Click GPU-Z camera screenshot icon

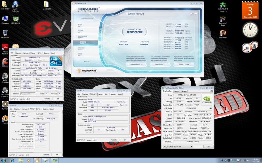(x=212, y=91)
